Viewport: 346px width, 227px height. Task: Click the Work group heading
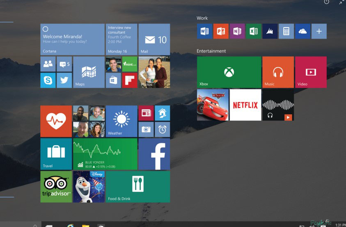click(202, 18)
